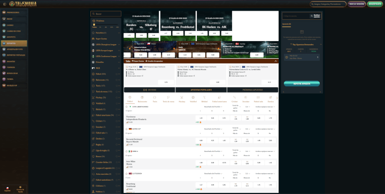Open Casino en Vivo

pyautogui.click(x=14, y=31)
